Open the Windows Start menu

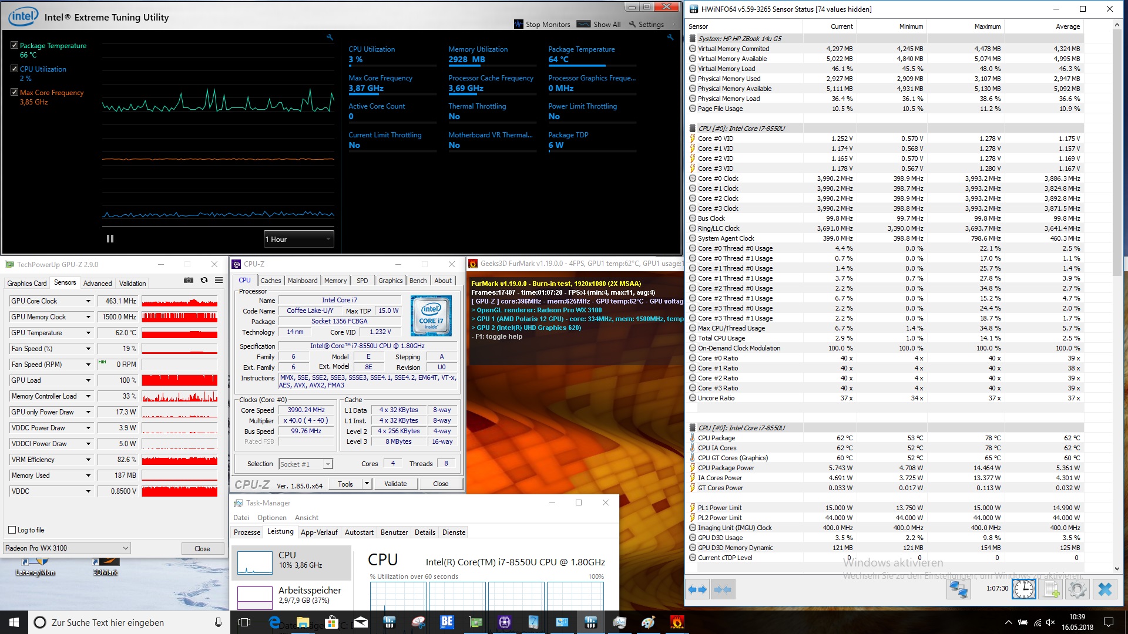[14, 622]
